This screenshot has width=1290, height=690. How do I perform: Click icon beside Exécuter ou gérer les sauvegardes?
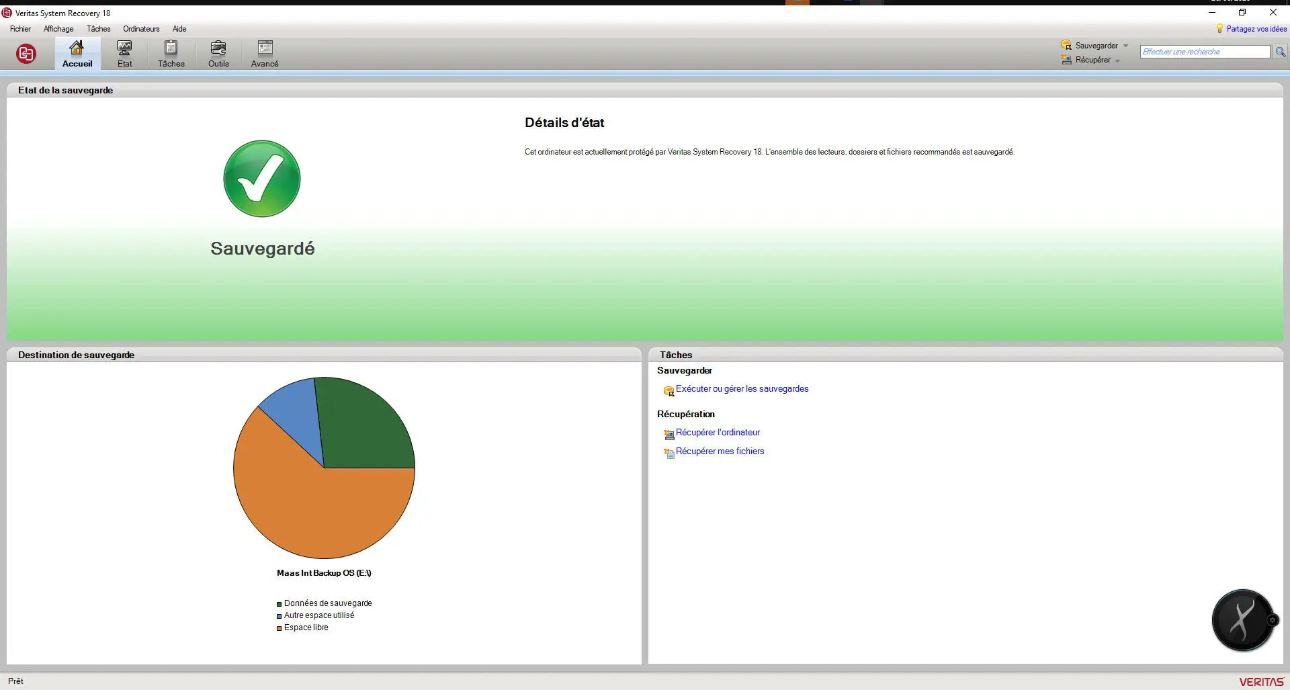(x=669, y=391)
